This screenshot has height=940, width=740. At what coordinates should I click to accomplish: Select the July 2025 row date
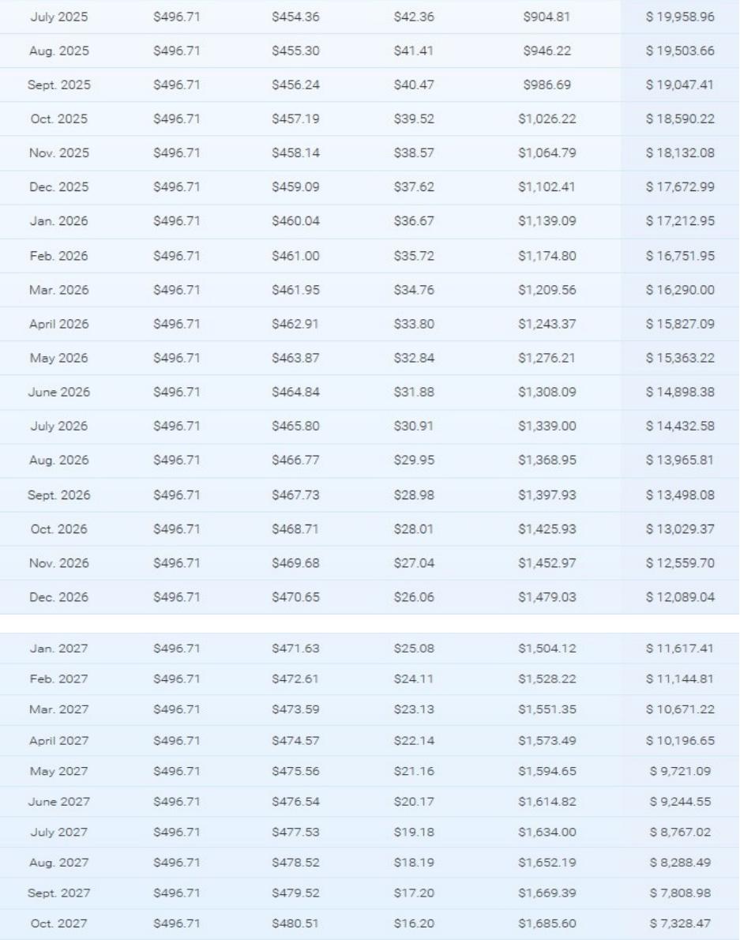pyautogui.click(x=58, y=17)
